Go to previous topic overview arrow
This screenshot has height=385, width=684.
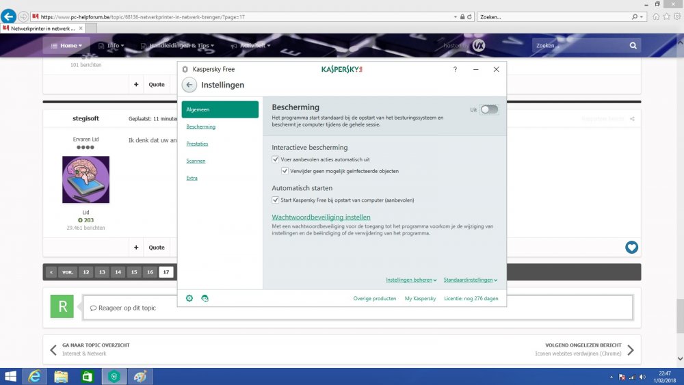[53, 349]
